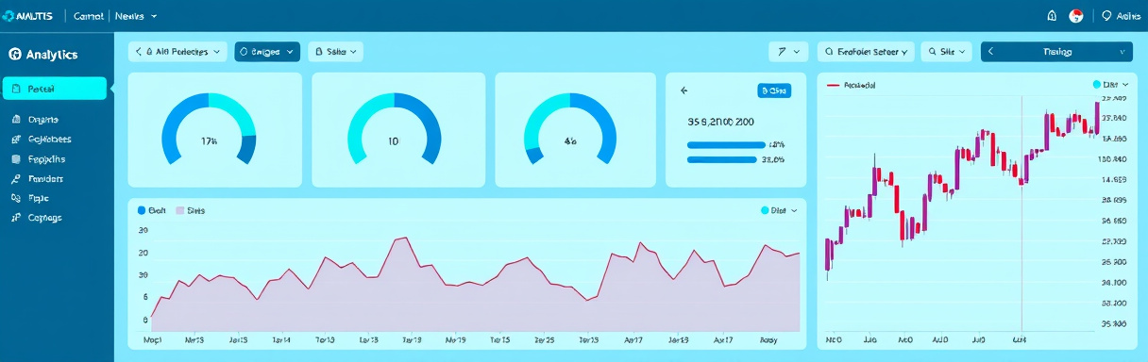Click the third donut gauge showing 4%

pos(570,130)
